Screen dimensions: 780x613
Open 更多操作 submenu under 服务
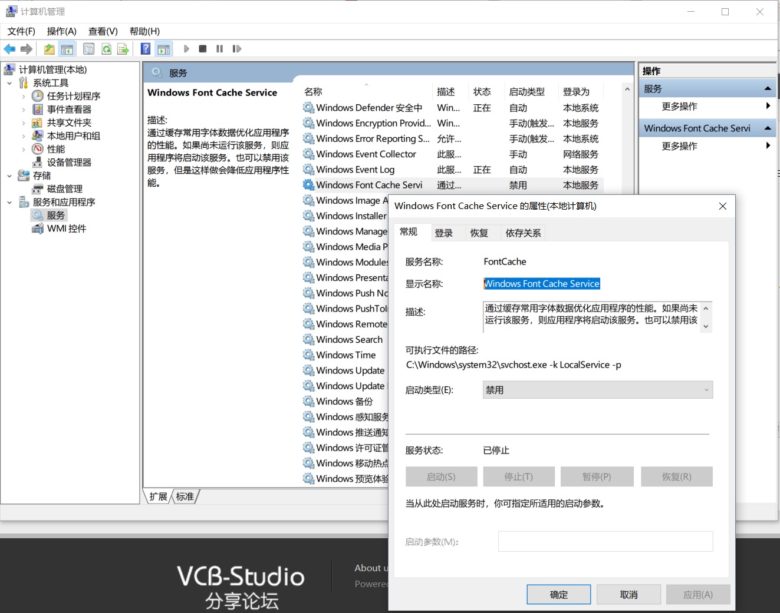coord(707,107)
